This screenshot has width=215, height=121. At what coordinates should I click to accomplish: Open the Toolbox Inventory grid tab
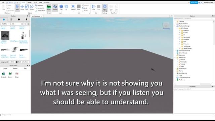coord(11,19)
